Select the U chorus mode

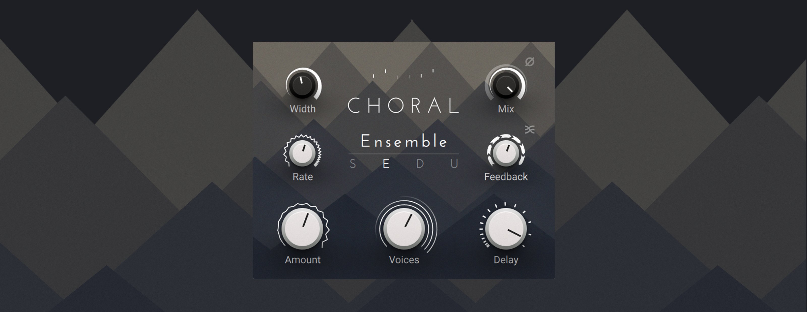click(x=454, y=164)
